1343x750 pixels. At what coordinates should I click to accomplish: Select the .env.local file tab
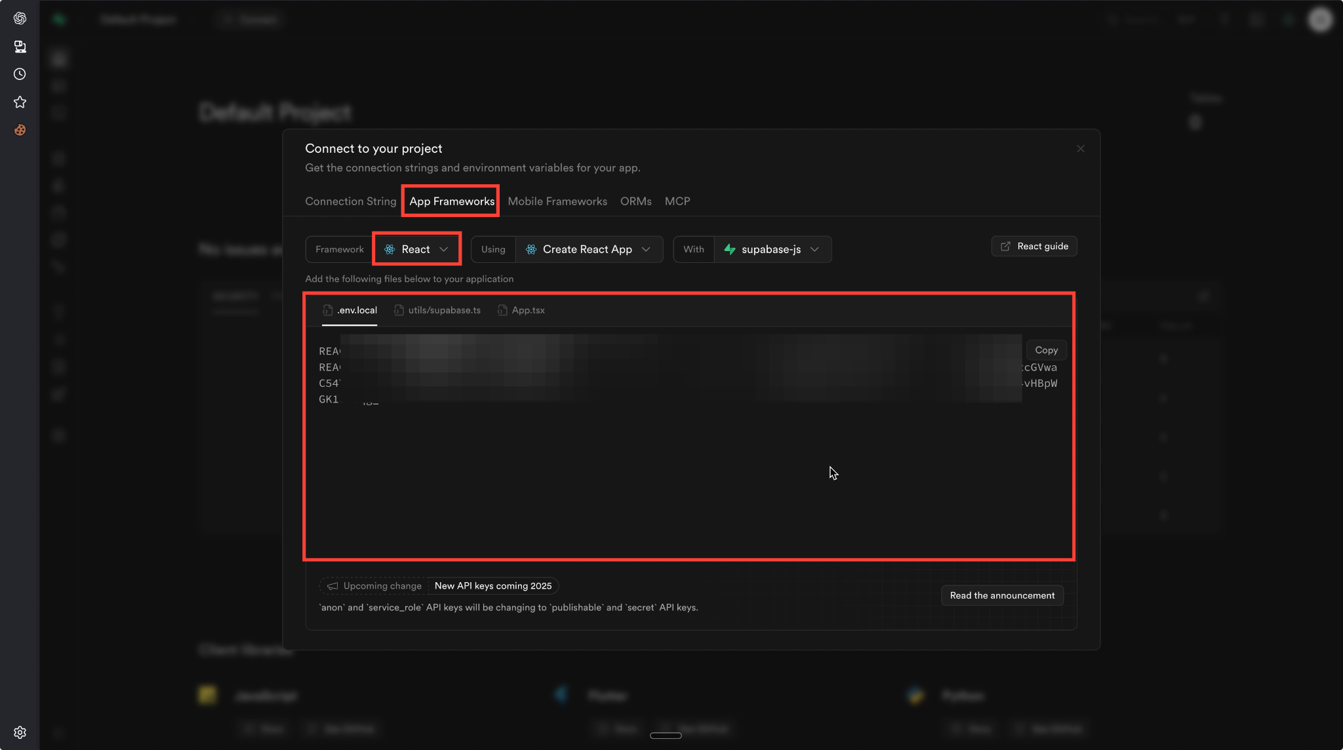(350, 310)
